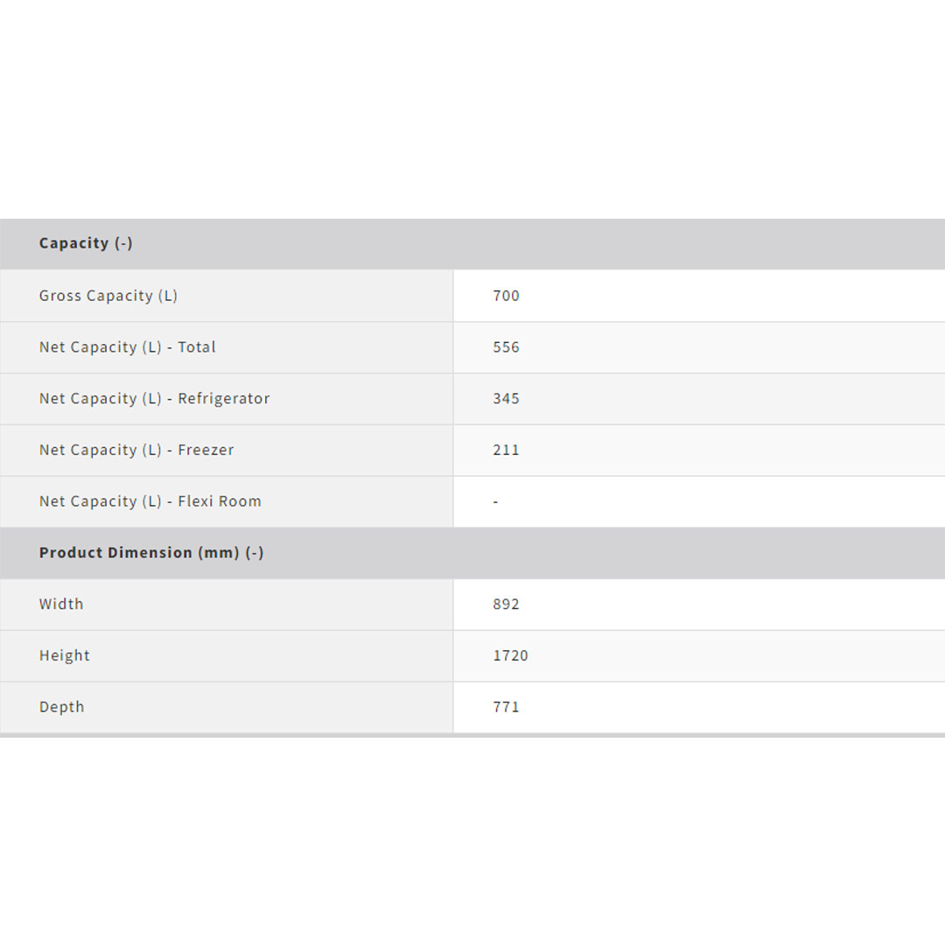Click the Height row label

click(65, 656)
